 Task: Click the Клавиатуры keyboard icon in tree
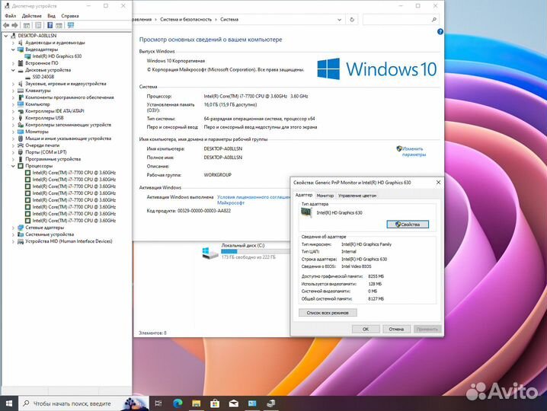[21, 91]
